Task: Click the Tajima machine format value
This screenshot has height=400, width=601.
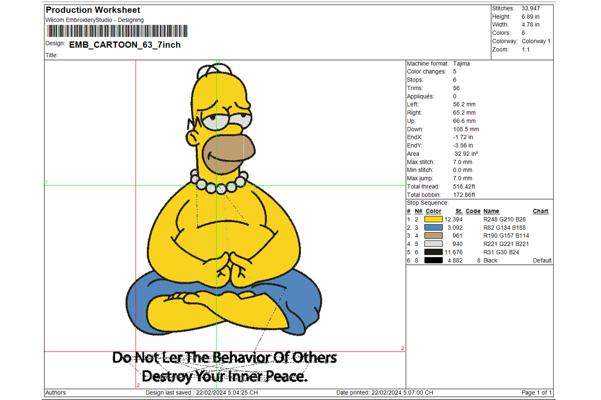Action: [x=461, y=64]
